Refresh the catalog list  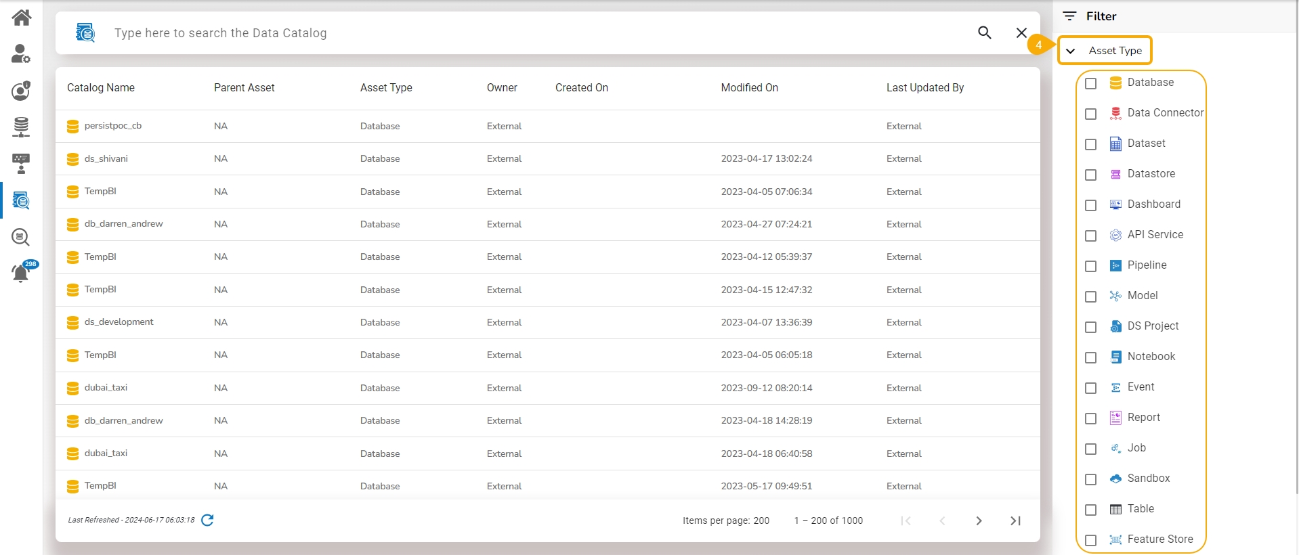208,520
